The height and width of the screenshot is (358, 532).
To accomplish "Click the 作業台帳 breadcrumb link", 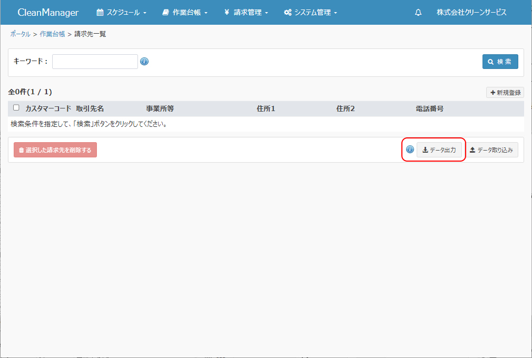I will [x=52, y=34].
